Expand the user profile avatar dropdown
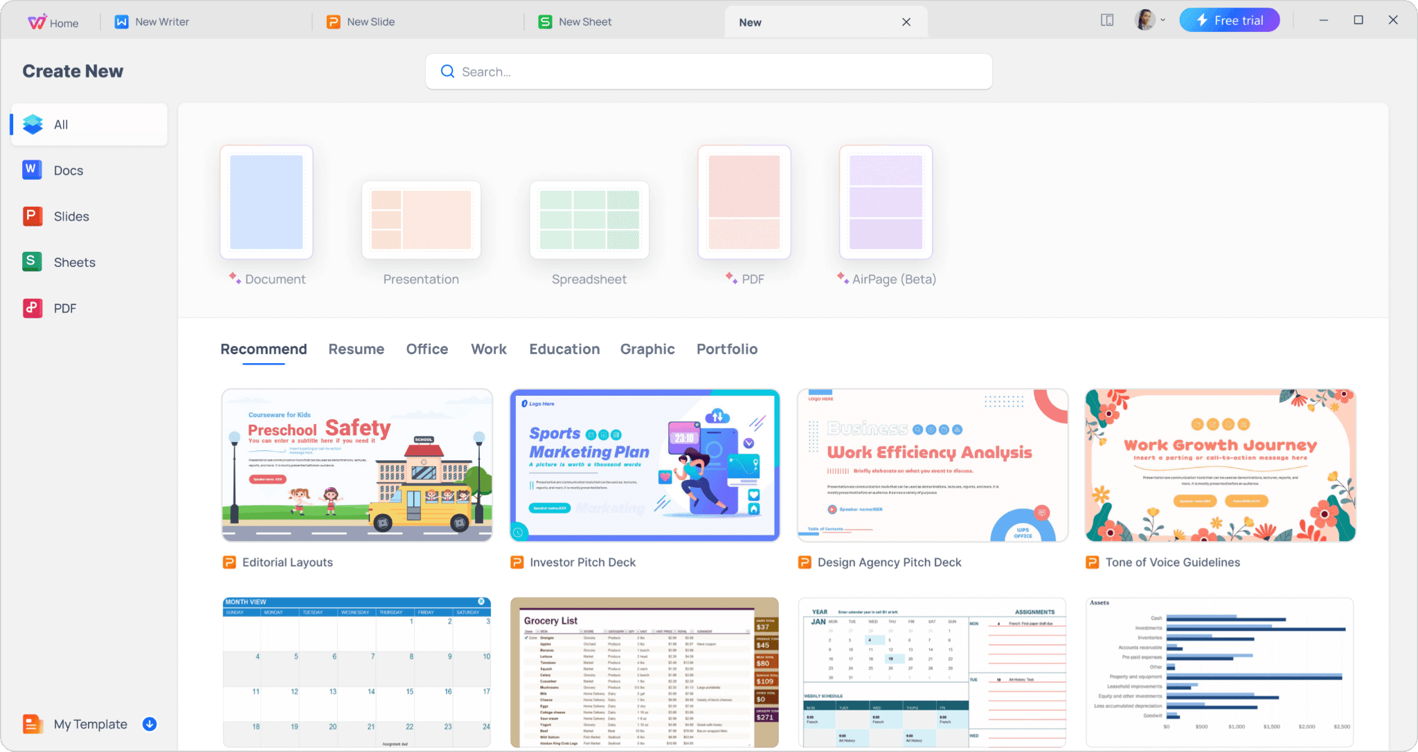The width and height of the screenshot is (1418, 752). tap(1150, 20)
